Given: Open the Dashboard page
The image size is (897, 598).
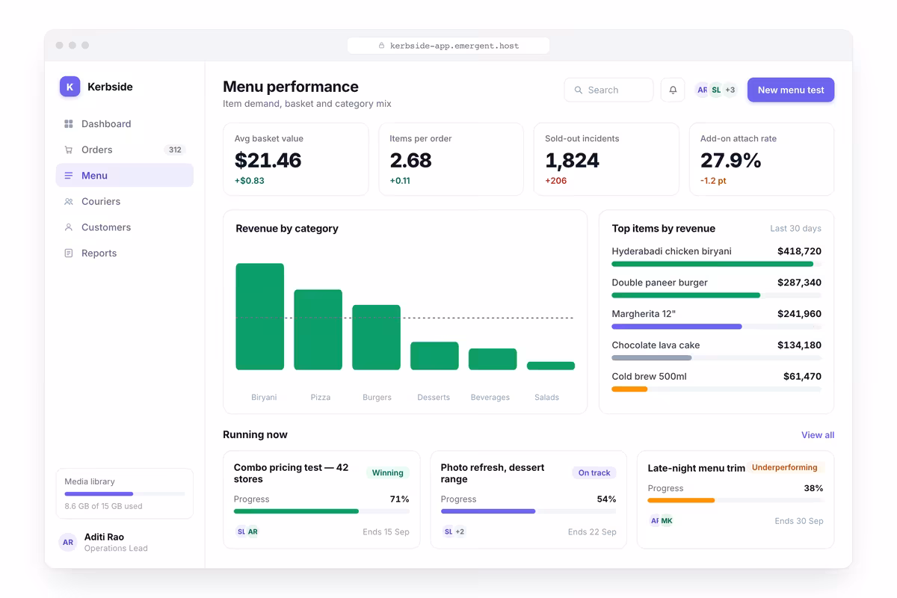Looking at the screenshot, I should pos(125,124).
